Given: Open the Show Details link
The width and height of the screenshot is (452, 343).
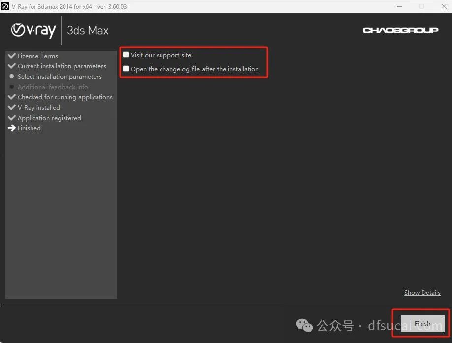Looking at the screenshot, I should pyautogui.click(x=422, y=293).
